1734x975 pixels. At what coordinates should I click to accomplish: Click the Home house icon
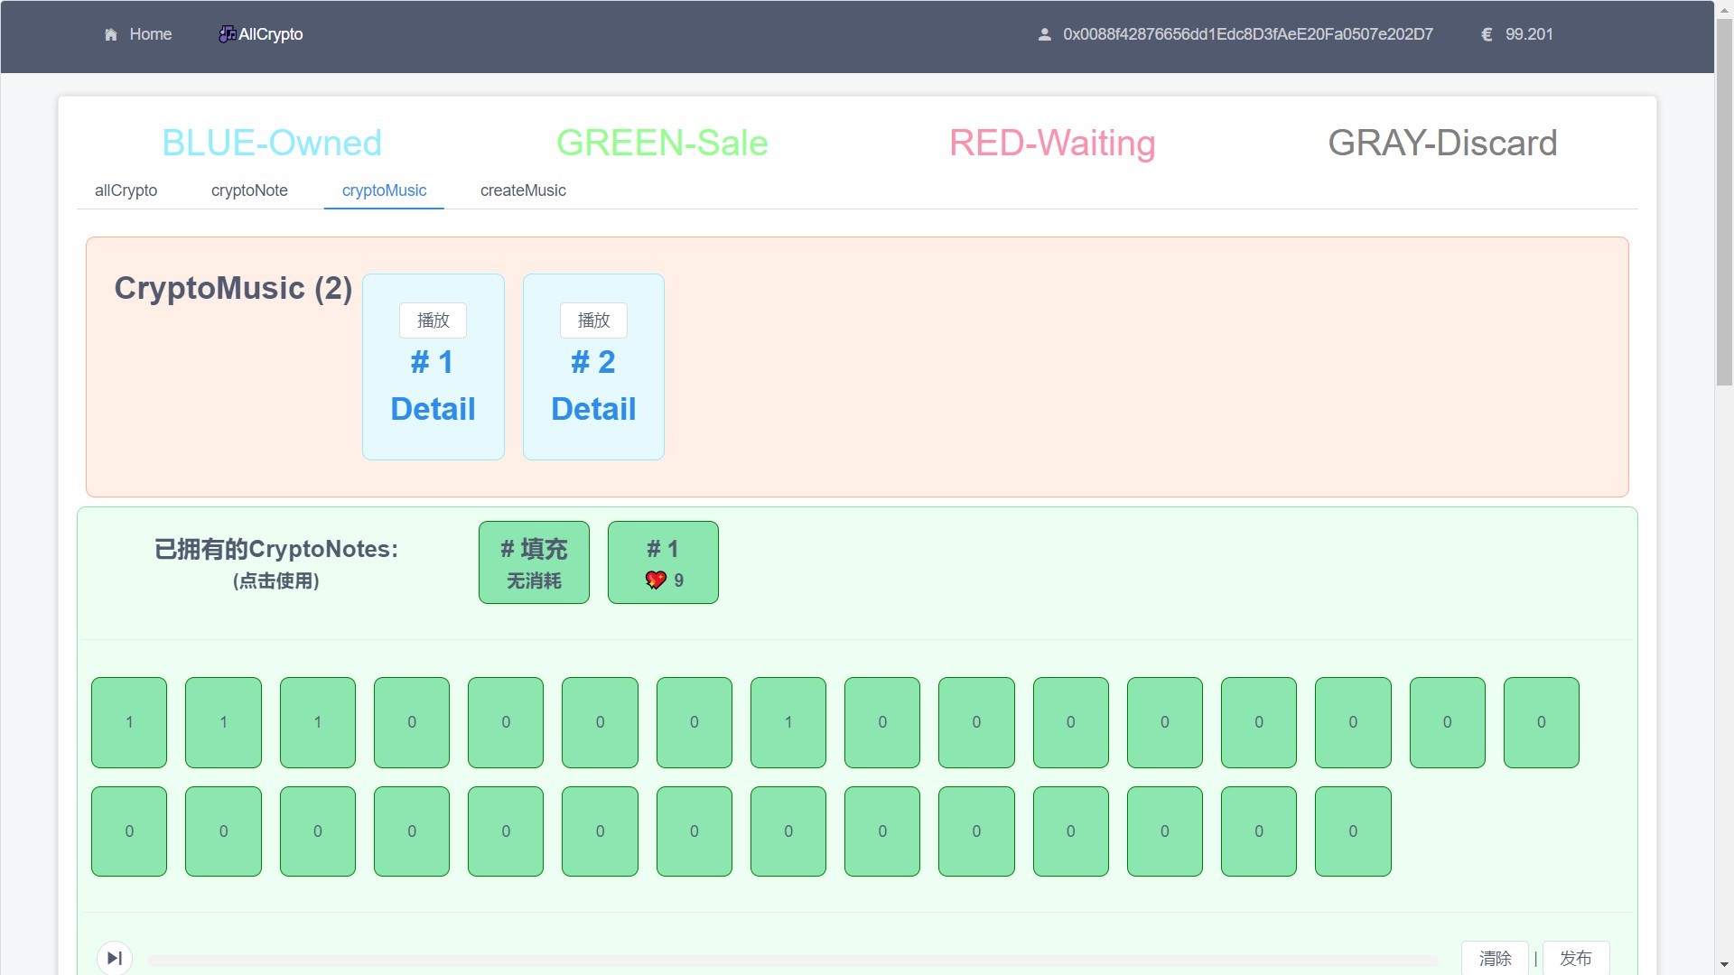(111, 34)
